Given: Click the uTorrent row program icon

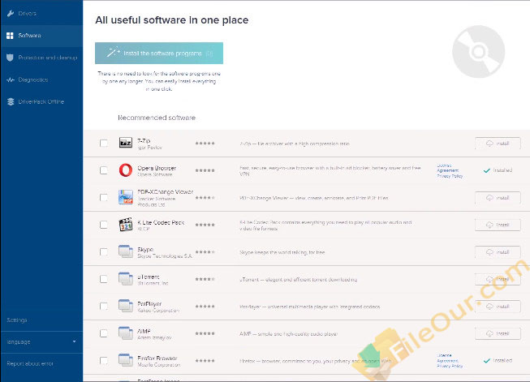Looking at the screenshot, I should (126, 279).
